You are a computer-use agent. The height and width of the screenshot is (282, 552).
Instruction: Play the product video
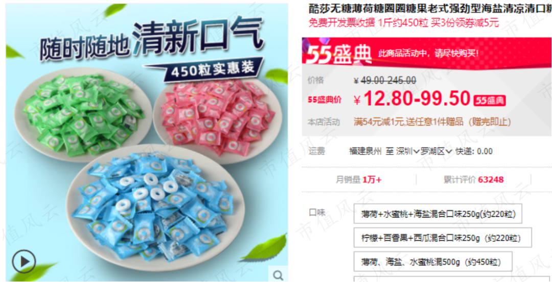(24, 262)
